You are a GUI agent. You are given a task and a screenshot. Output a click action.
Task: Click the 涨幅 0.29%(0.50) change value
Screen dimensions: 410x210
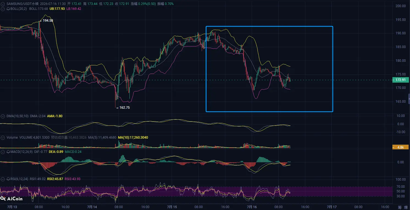(144, 4)
